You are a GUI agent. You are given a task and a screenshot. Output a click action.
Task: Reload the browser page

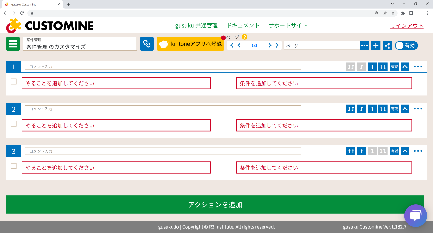click(22, 13)
